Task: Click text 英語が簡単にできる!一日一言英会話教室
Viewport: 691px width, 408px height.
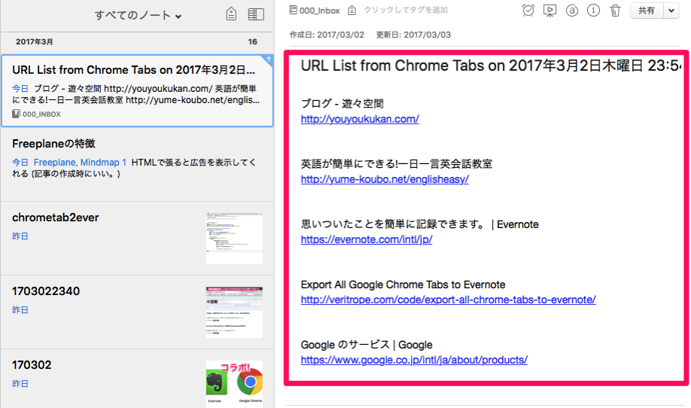Action: (397, 164)
